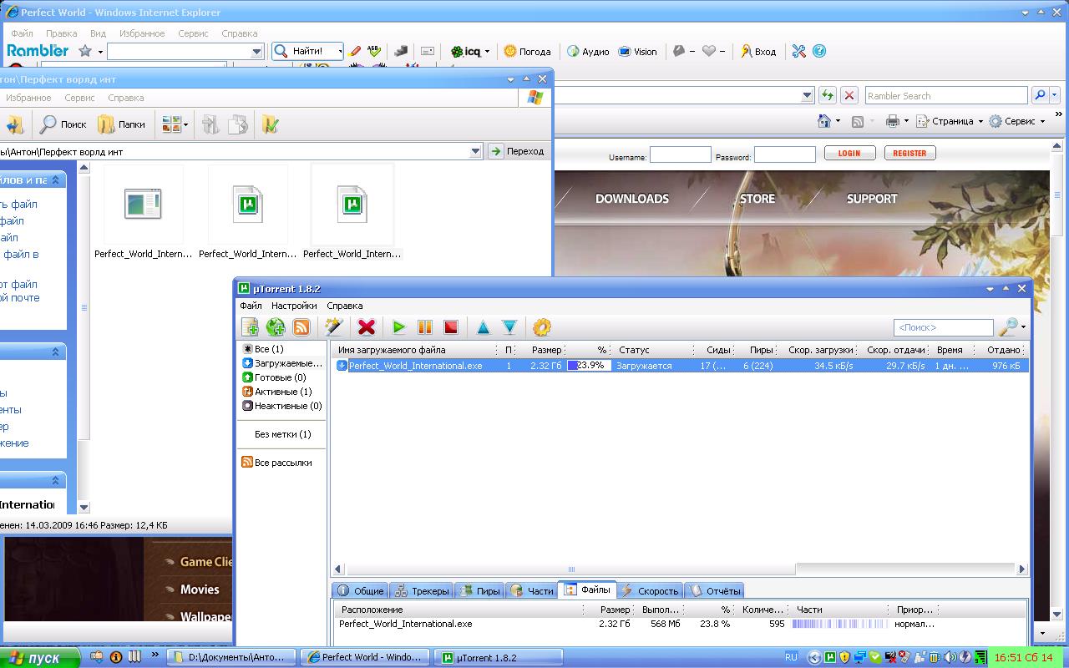Pause the torrent download
Screen dimensions: 1069x668
(x=424, y=327)
